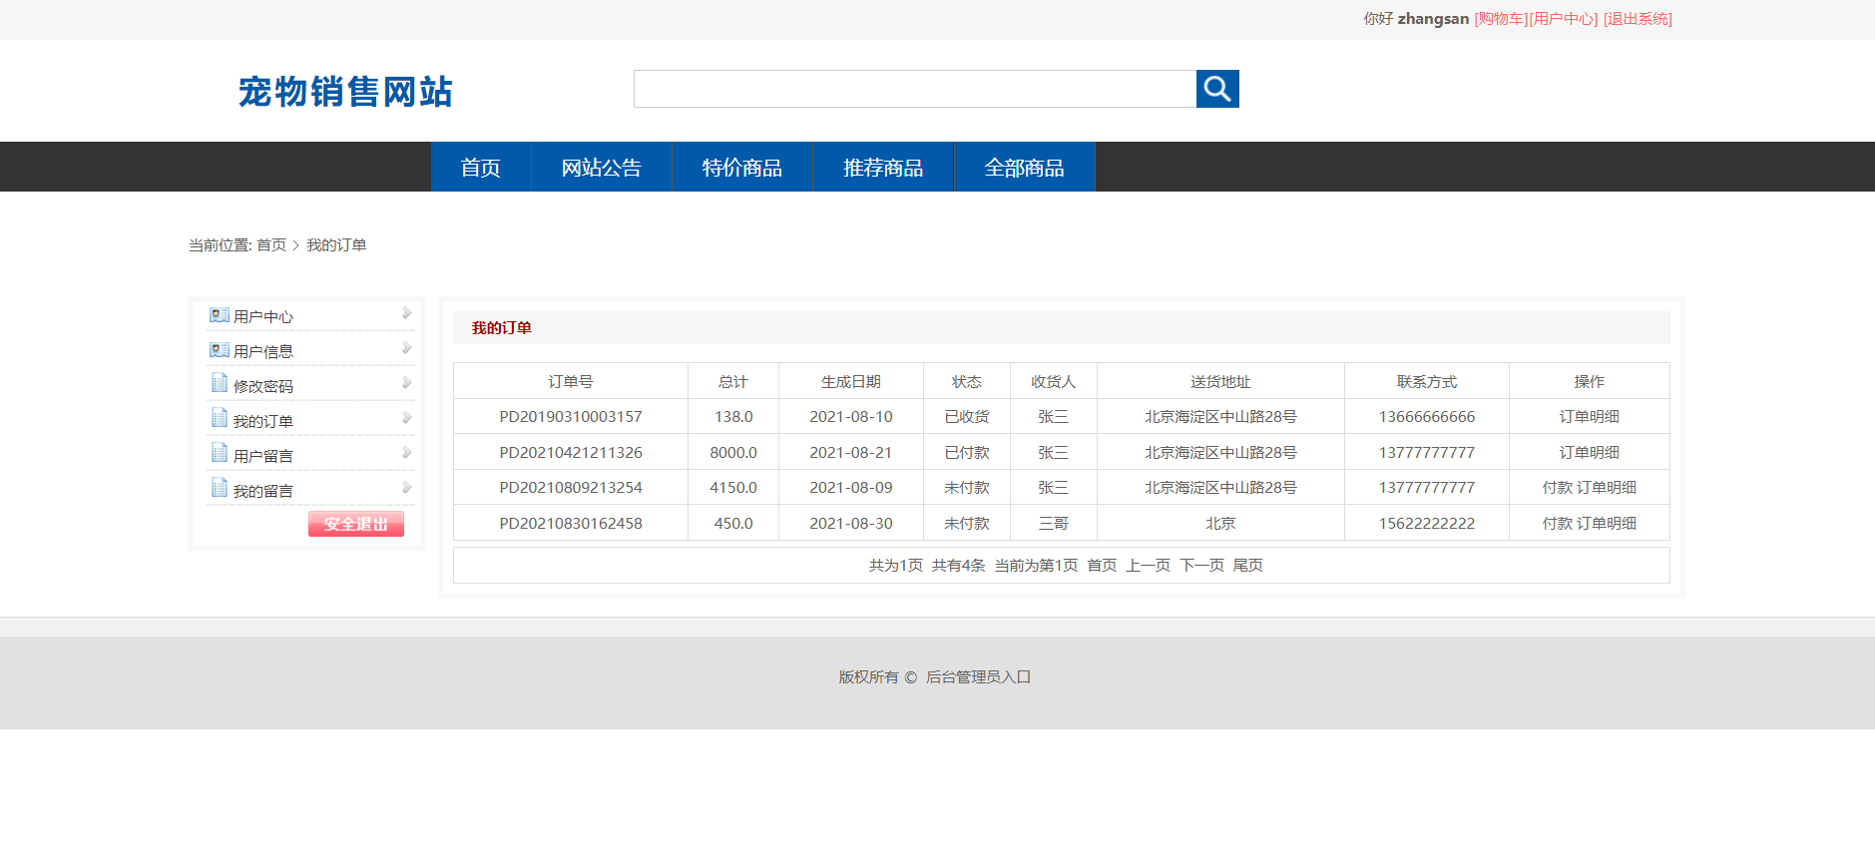Click the total 4150.0 cell
Screen dimensions: 1875x858
[733, 487]
